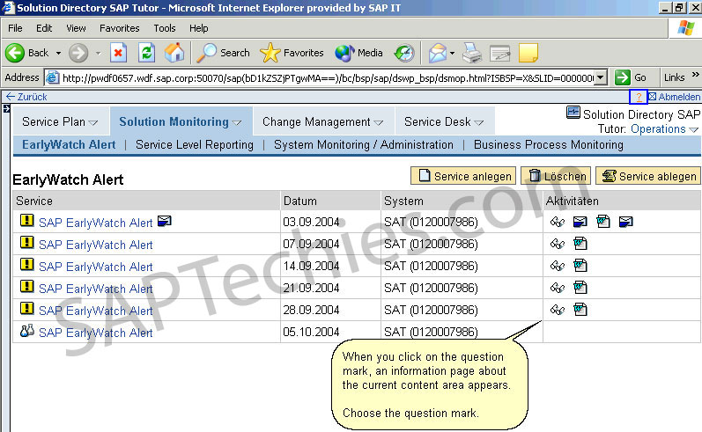Open the Edit menu
This screenshot has width=702, height=432.
(44, 28)
